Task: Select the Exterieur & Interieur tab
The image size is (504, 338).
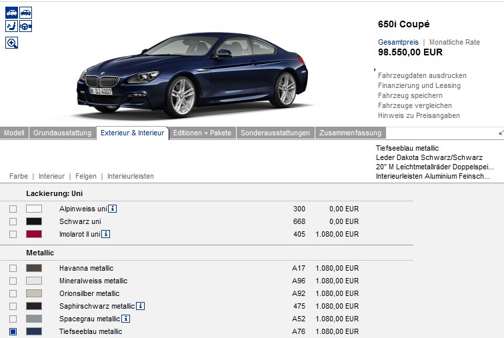Action: tap(133, 133)
